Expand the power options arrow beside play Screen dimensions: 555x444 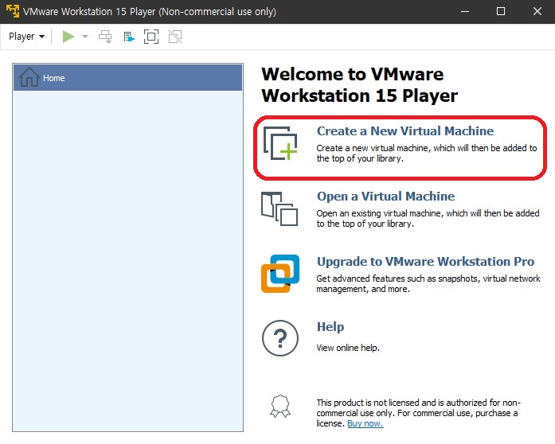tap(85, 37)
